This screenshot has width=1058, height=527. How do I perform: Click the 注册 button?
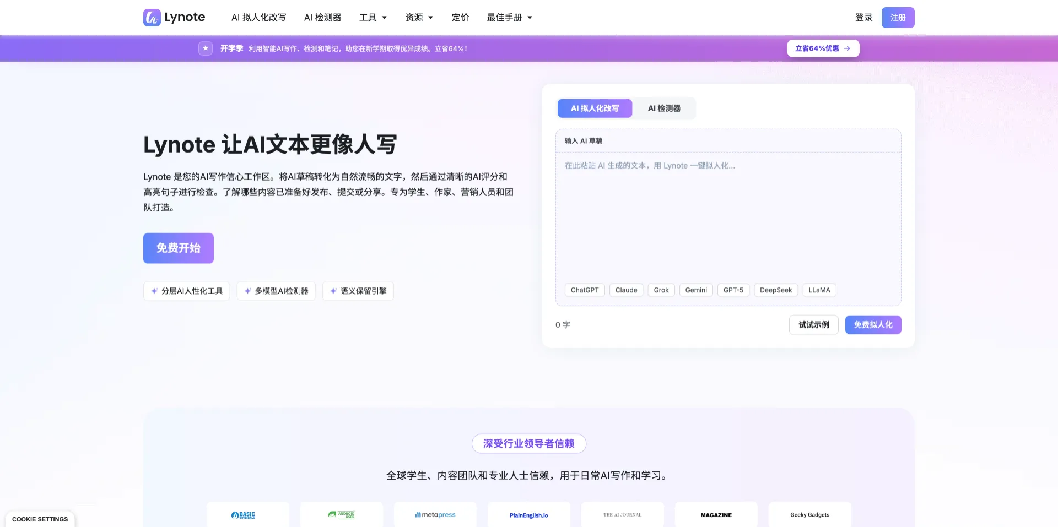[x=898, y=18]
